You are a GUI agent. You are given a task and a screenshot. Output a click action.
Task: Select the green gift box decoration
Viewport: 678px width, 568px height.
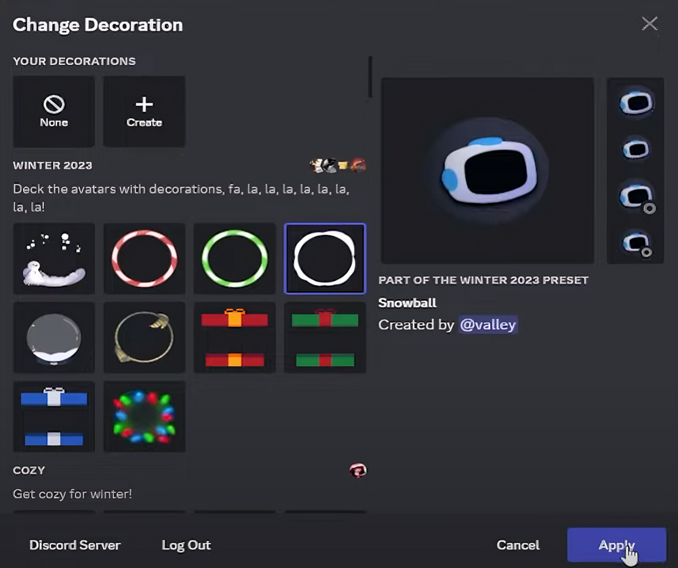pyautogui.click(x=325, y=337)
